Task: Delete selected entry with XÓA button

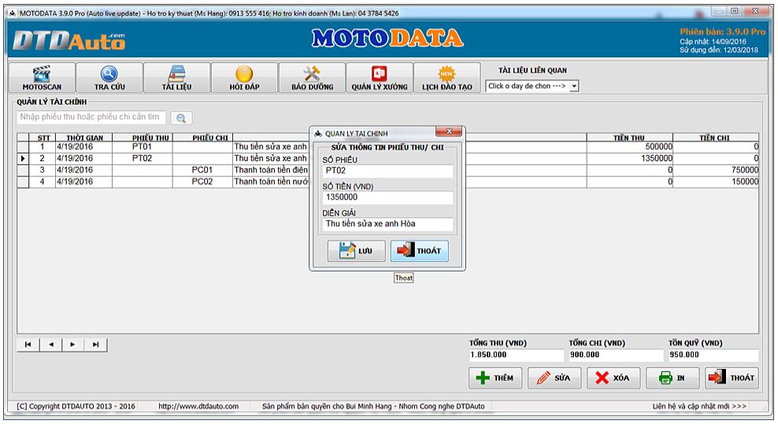Action: (x=613, y=378)
